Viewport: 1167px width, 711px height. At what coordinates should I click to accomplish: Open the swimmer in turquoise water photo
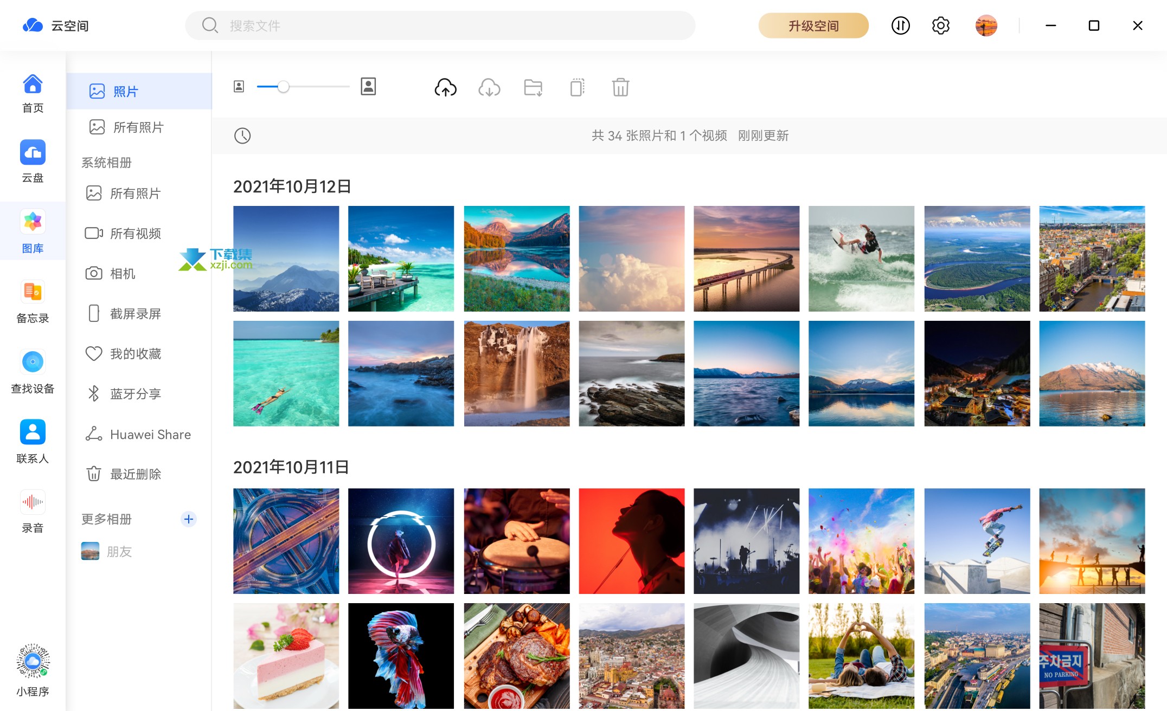tap(286, 373)
